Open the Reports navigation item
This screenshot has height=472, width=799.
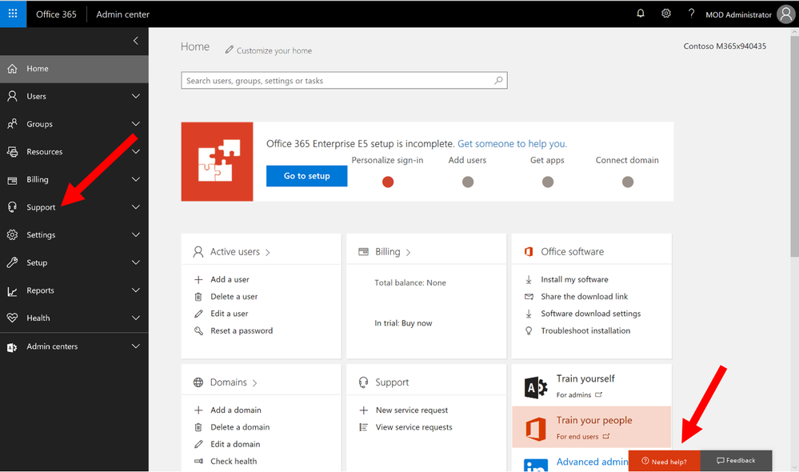click(x=74, y=290)
